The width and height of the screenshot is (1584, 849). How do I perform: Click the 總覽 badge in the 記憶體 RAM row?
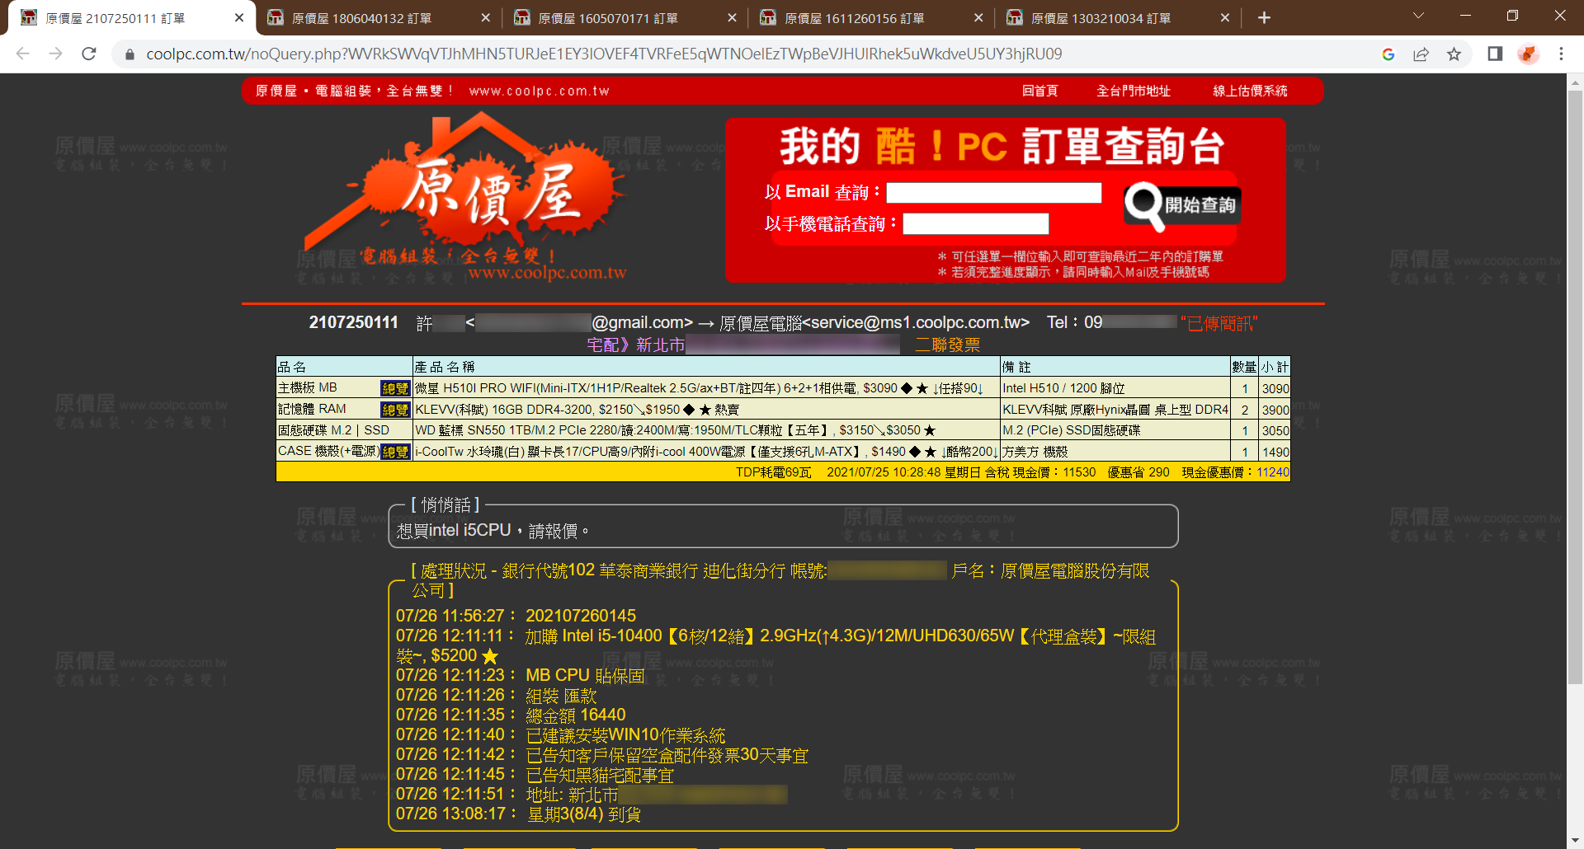395,410
